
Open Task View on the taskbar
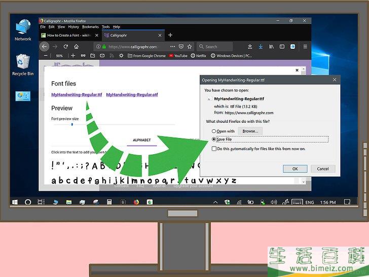click(x=41, y=202)
